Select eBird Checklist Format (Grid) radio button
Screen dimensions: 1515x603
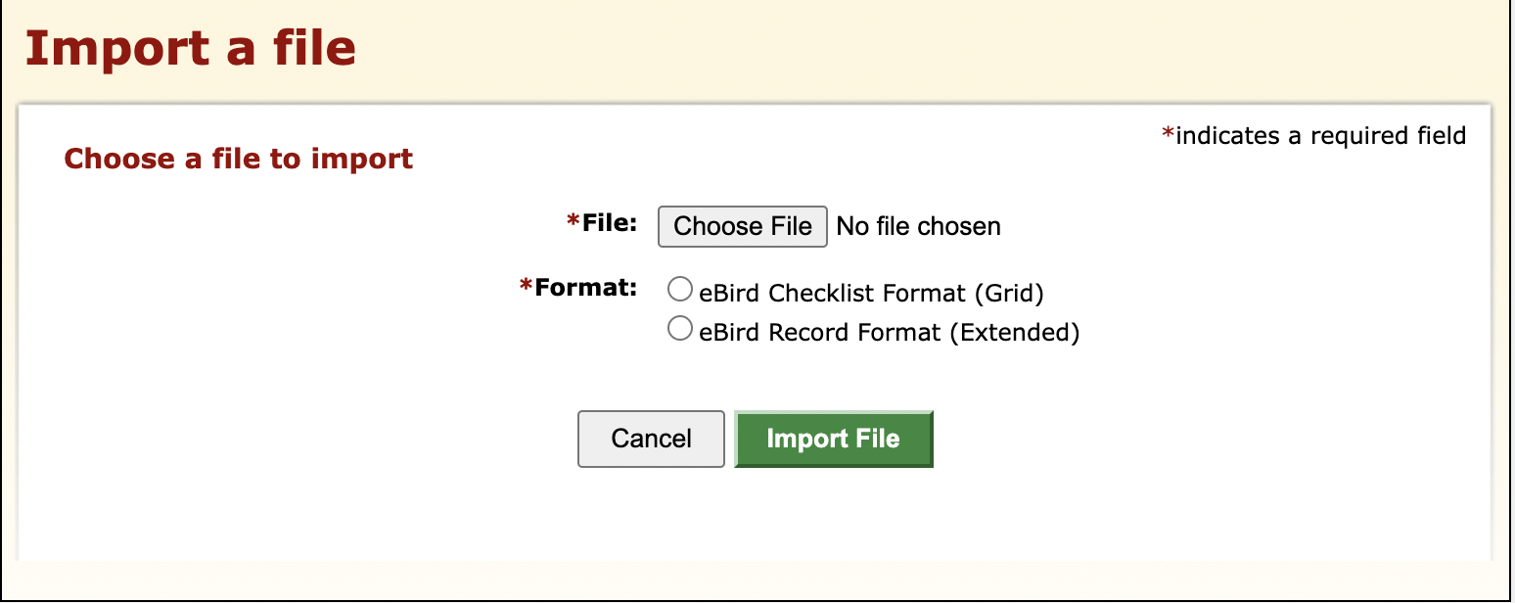click(x=679, y=290)
